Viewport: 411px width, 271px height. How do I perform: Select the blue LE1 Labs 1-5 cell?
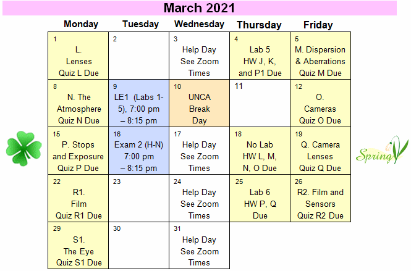tap(138, 104)
